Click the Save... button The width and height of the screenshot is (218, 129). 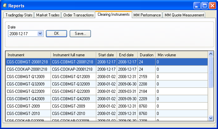tap(80, 34)
